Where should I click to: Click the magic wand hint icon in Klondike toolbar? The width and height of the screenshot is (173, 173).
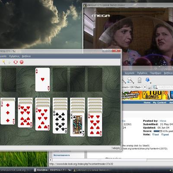coord(4,62)
